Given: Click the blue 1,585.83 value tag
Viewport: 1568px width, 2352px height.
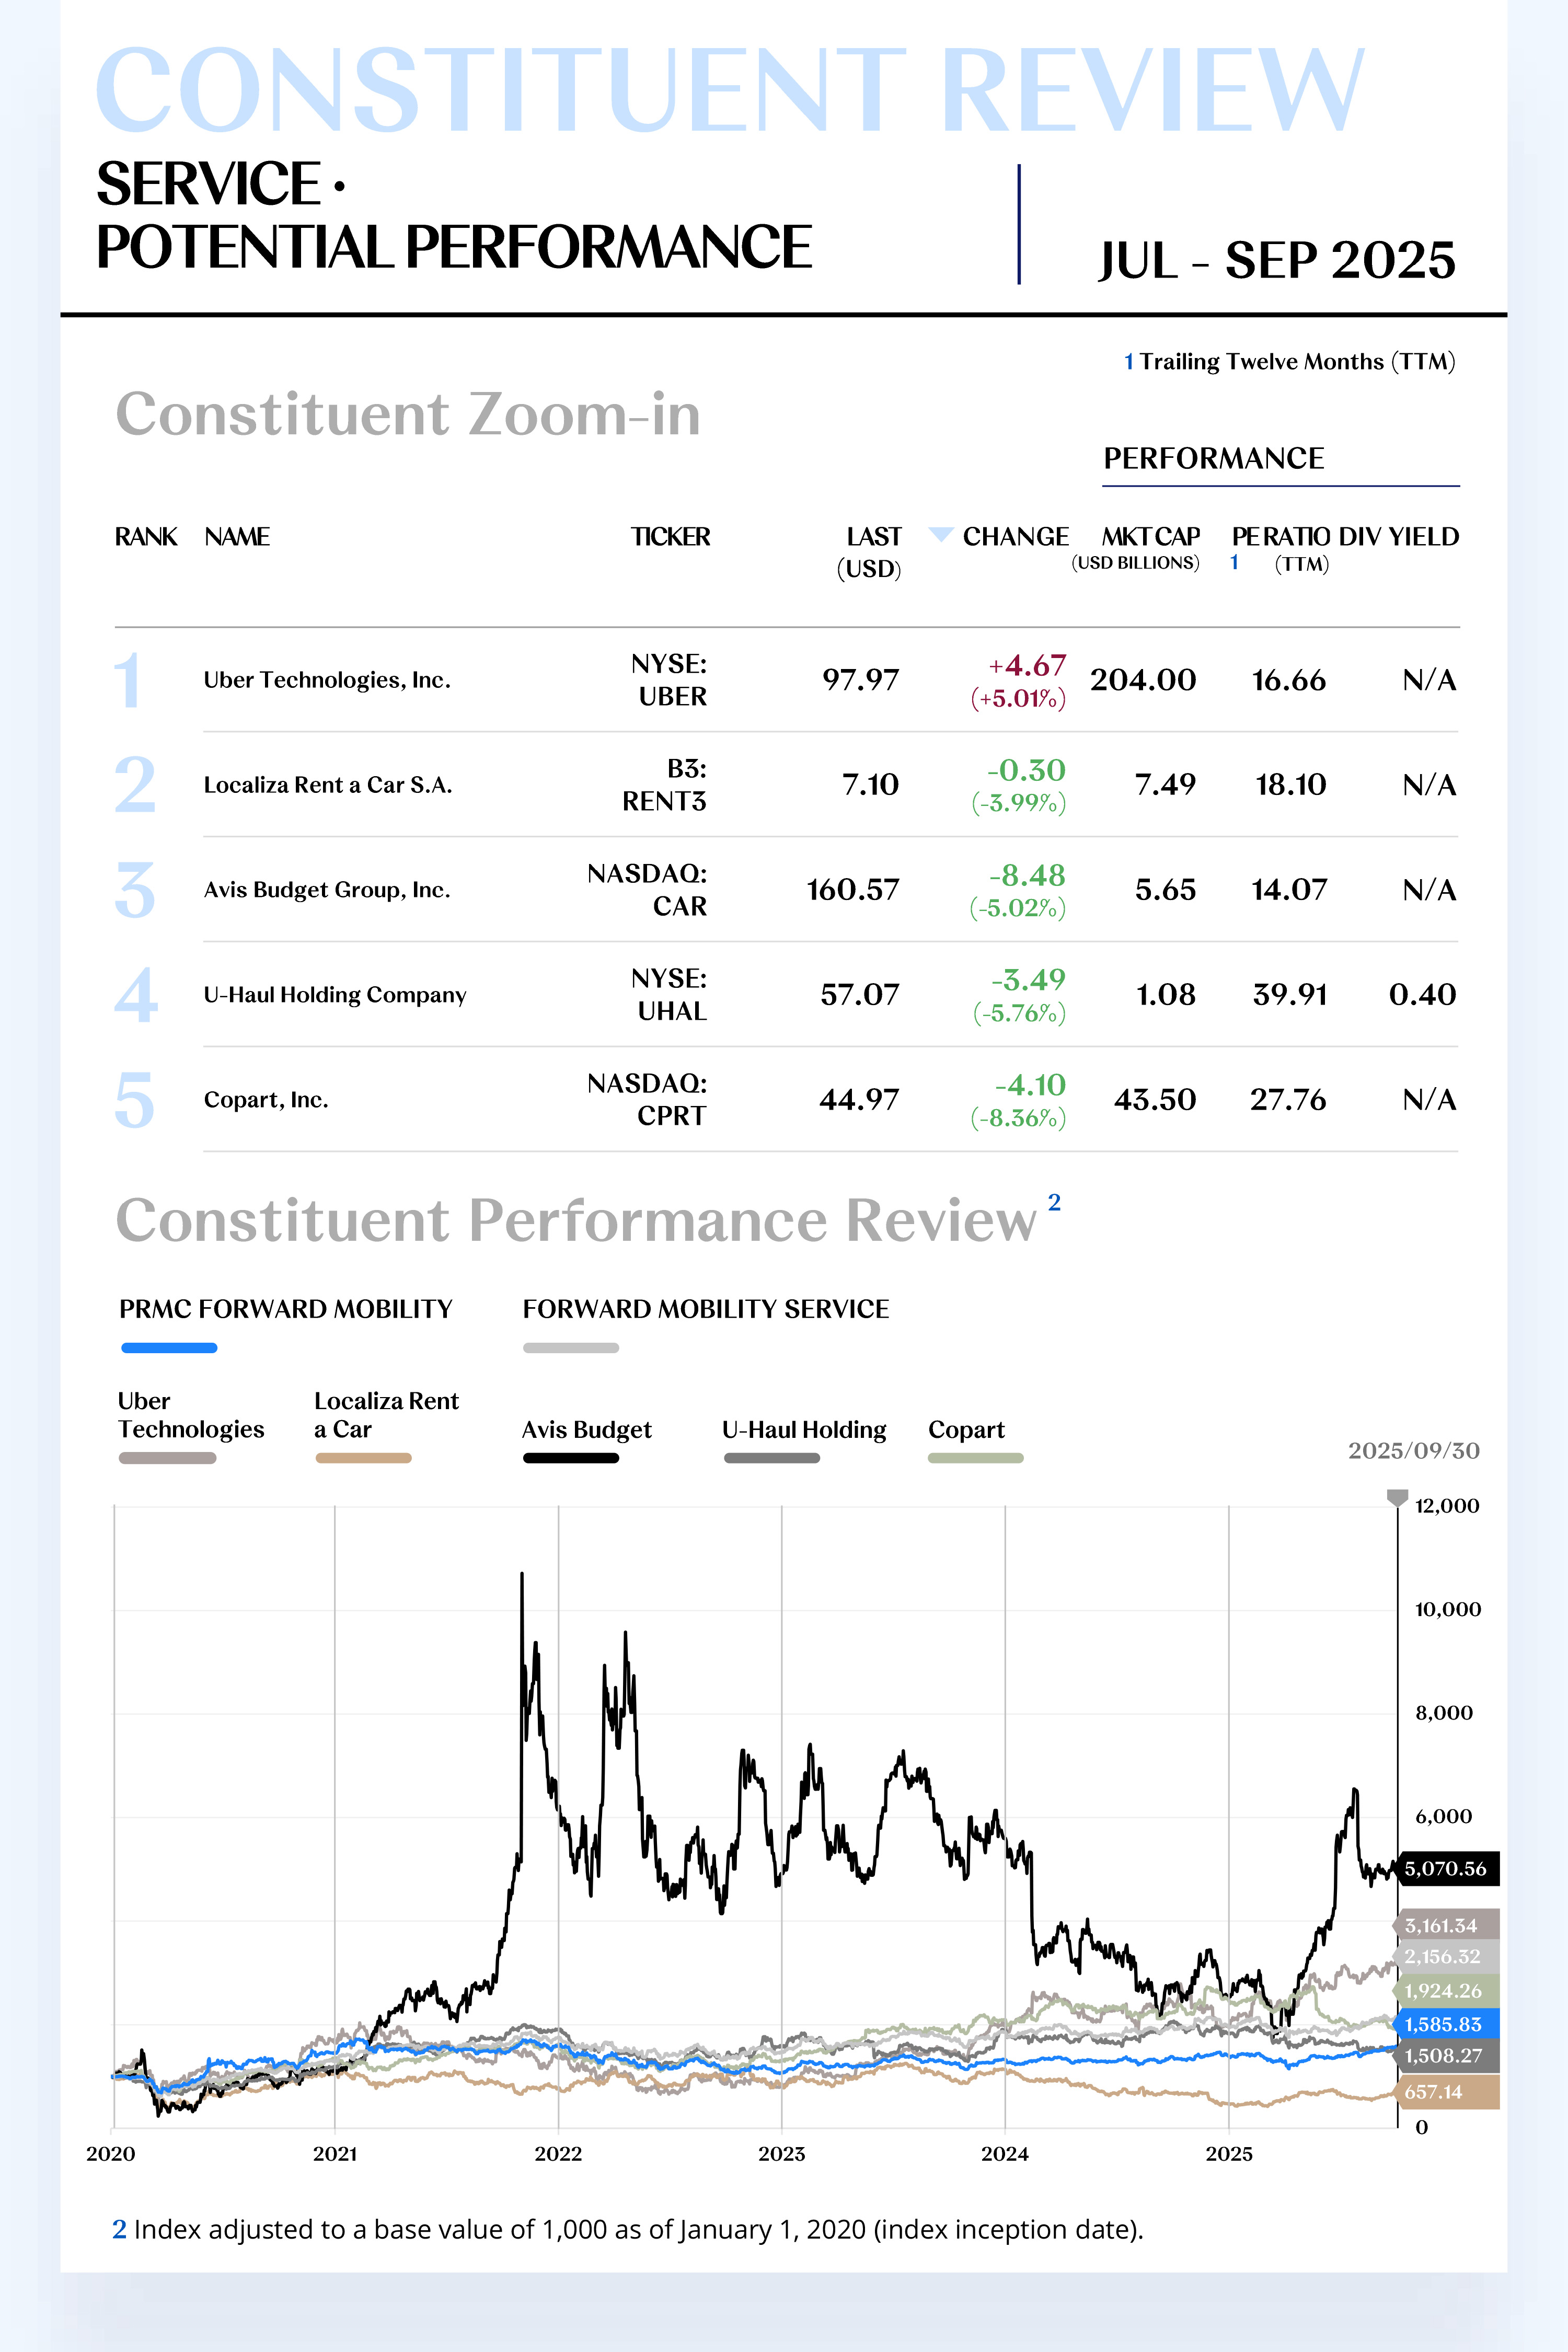Looking at the screenshot, I should click(x=1445, y=2024).
